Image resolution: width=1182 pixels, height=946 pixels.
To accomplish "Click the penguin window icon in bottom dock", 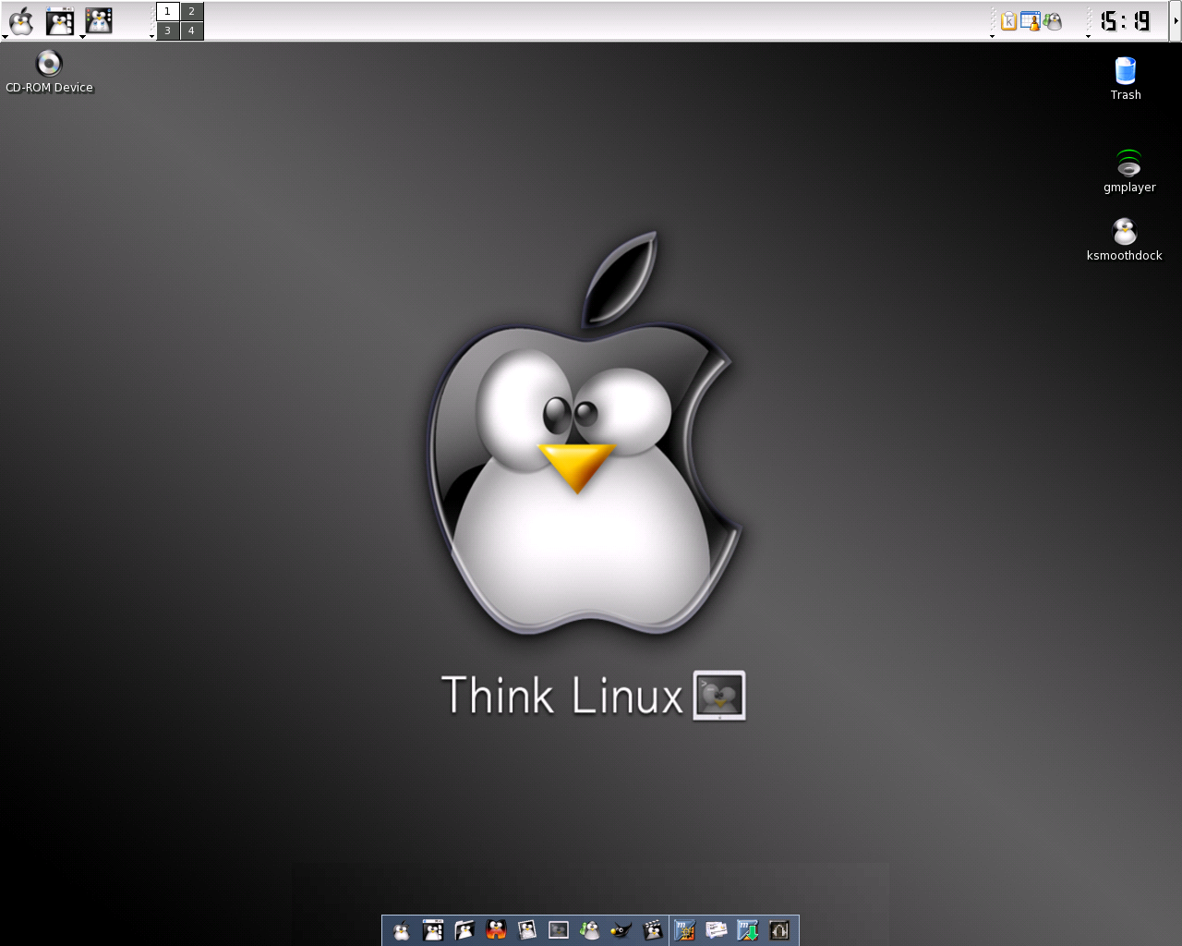I will click(433, 930).
